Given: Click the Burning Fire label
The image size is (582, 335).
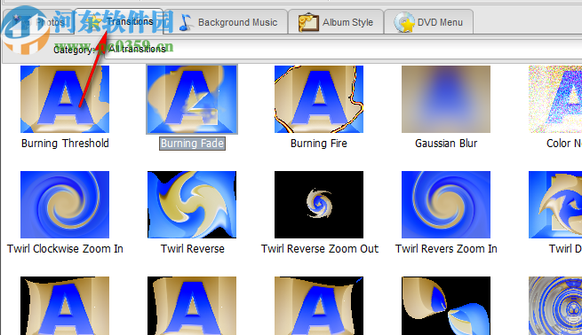Looking at the screenshot, I should coord(319,144).
